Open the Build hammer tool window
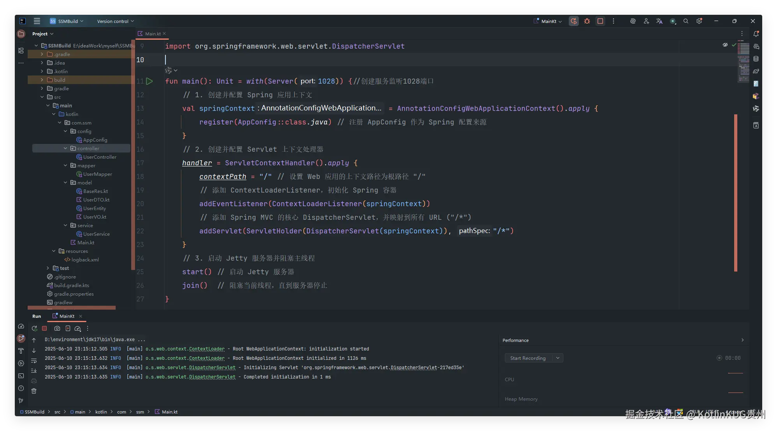The height and width of the screenshot is (431, 777). 21,351
